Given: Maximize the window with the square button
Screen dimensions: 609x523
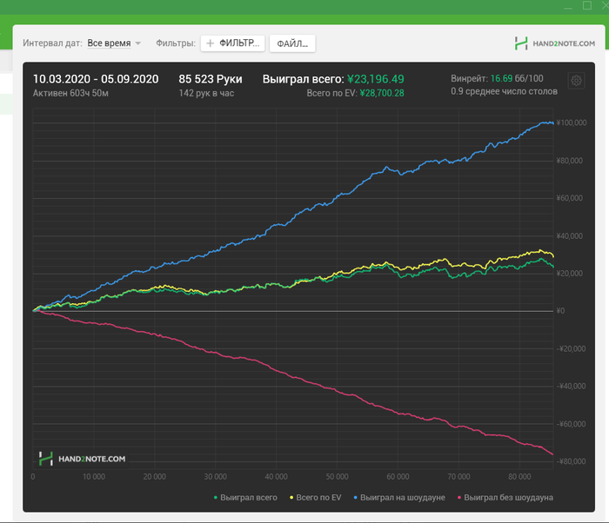Looking at the screenshot, I should 587,5.
